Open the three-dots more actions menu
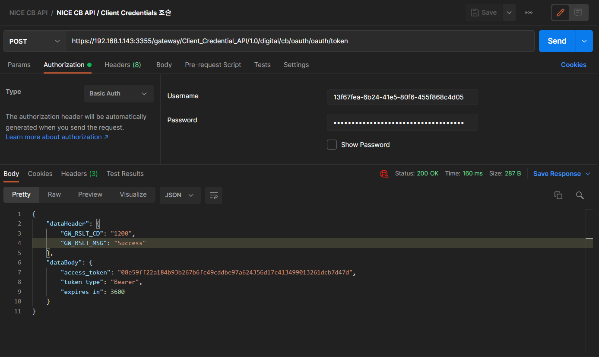The width and height of the screenshot is (599, 357). pyautogui.click(x=528, y=13)
